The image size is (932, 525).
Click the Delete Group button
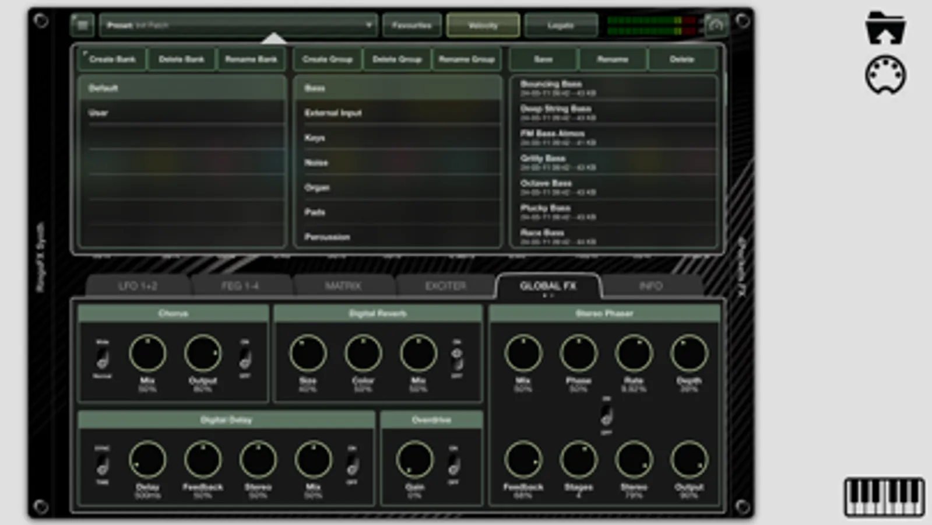[397, 59]
